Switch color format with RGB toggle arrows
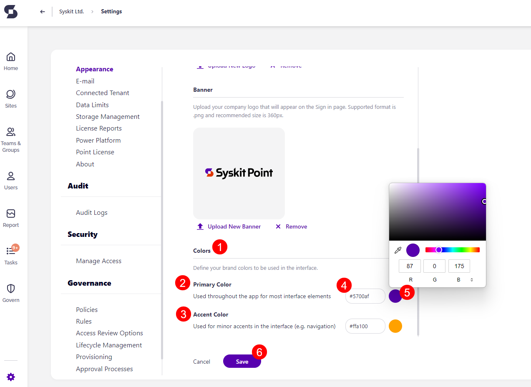Viewport: 531px width, 387px height. 472,280
